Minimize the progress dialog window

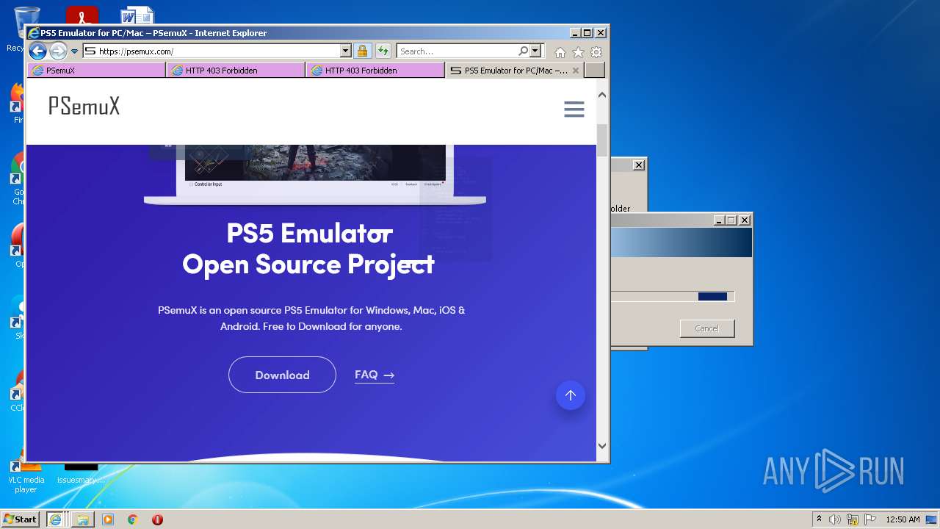tap(720, 220)
